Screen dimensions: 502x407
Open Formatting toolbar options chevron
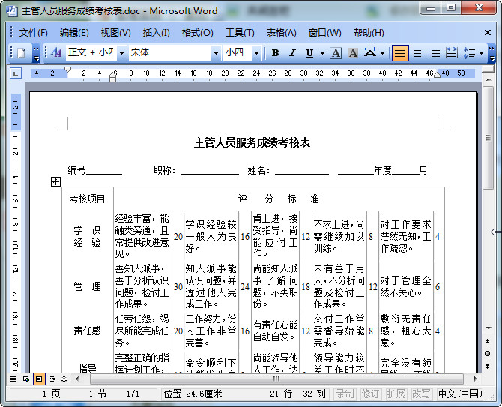[492, 53]
